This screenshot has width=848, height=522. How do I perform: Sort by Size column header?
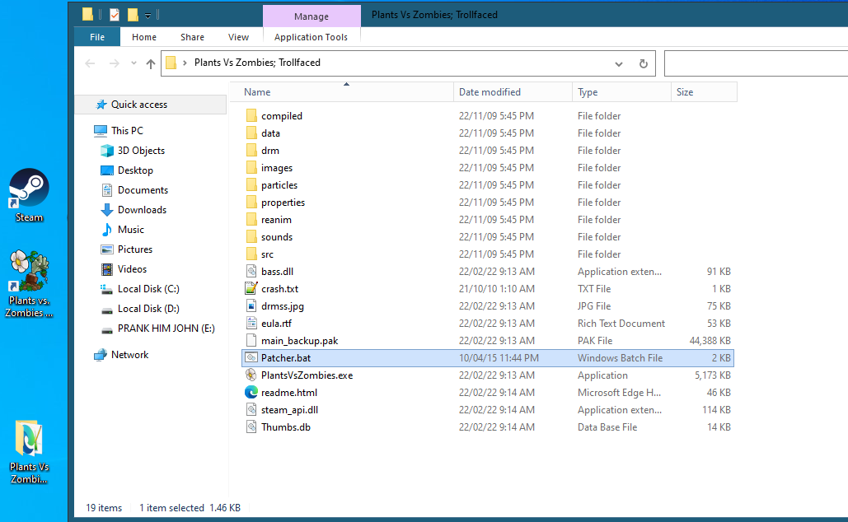point(704,92)
